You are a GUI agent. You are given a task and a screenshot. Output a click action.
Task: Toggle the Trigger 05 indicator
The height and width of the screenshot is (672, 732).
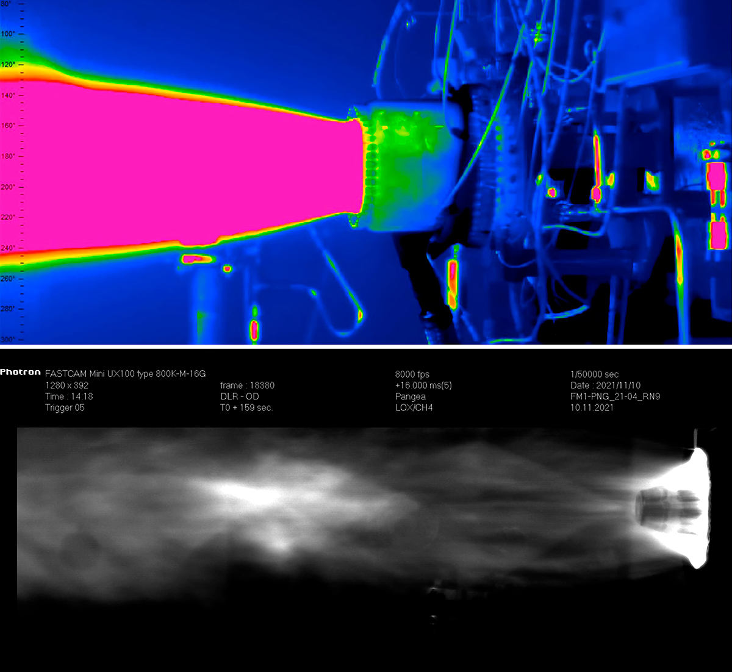pos(65,407)
